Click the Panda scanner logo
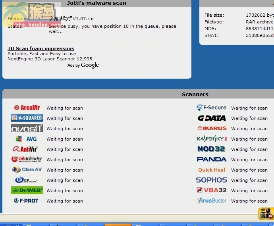274x226 pixels. pyautogui.click(x=212, y=159)
